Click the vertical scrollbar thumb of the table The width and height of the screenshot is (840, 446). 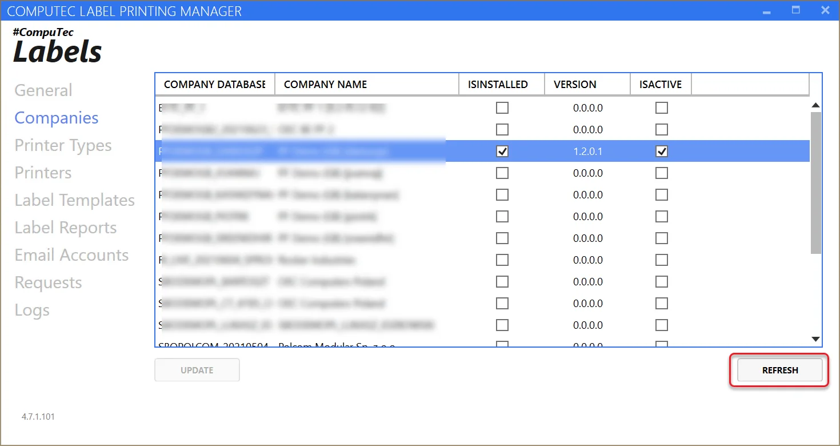815,183
